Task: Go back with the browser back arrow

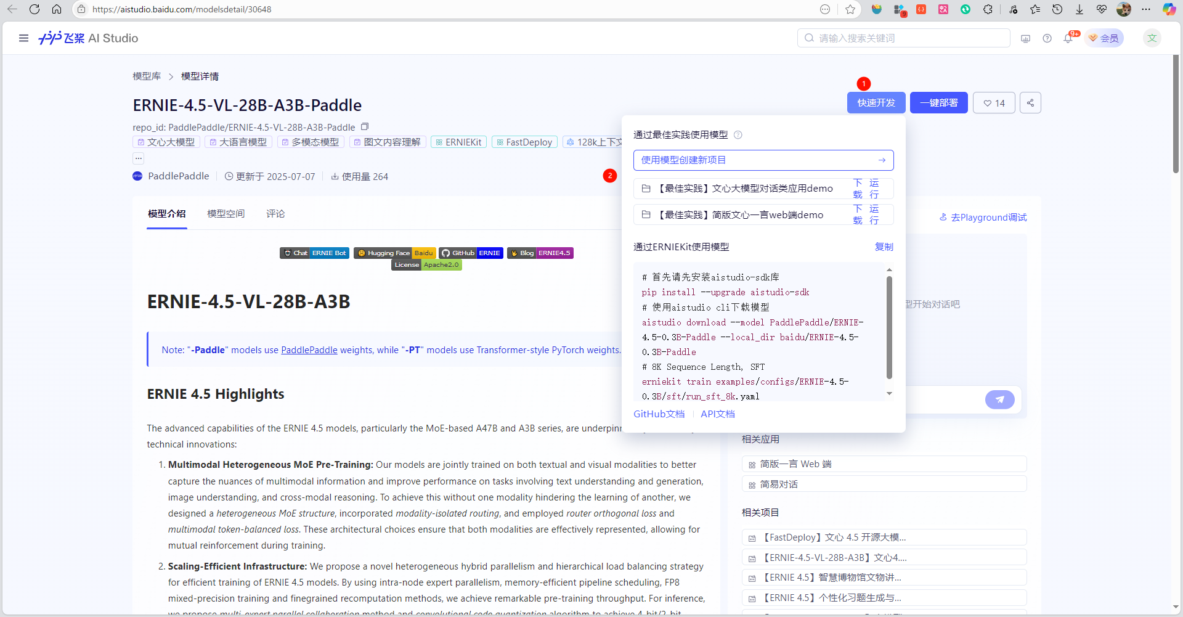Action: [12, 9]
